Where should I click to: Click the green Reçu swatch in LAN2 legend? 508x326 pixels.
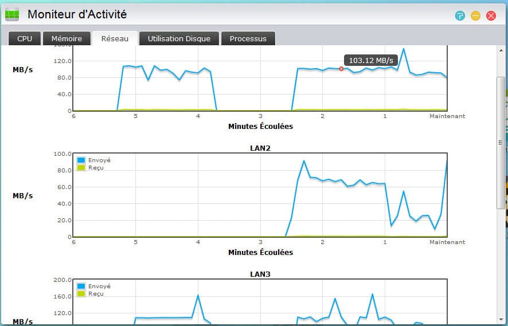81,167
